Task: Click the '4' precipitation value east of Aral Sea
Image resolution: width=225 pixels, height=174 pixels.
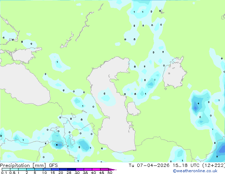Action: click(x=198, y=103)
